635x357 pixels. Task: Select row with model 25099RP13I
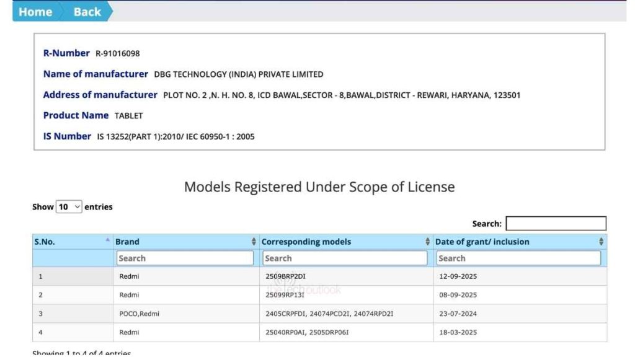(x=285, y=295)
